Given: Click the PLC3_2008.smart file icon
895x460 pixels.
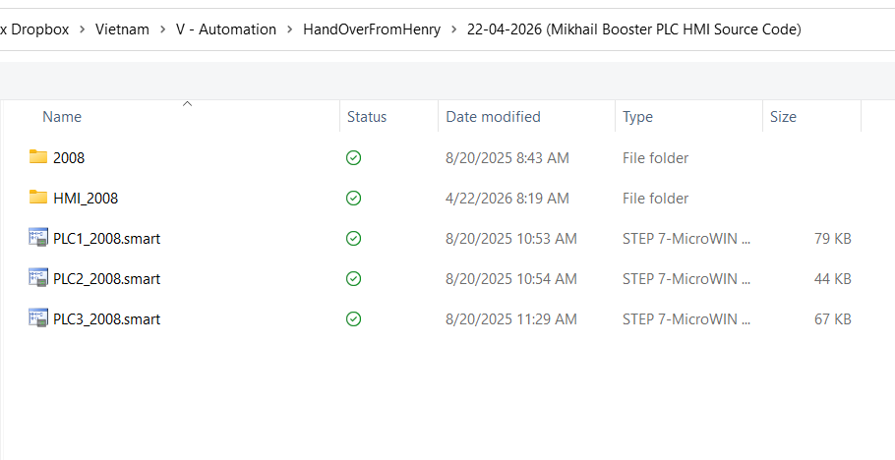Looking at the screenshot, I should pos(38,318).
